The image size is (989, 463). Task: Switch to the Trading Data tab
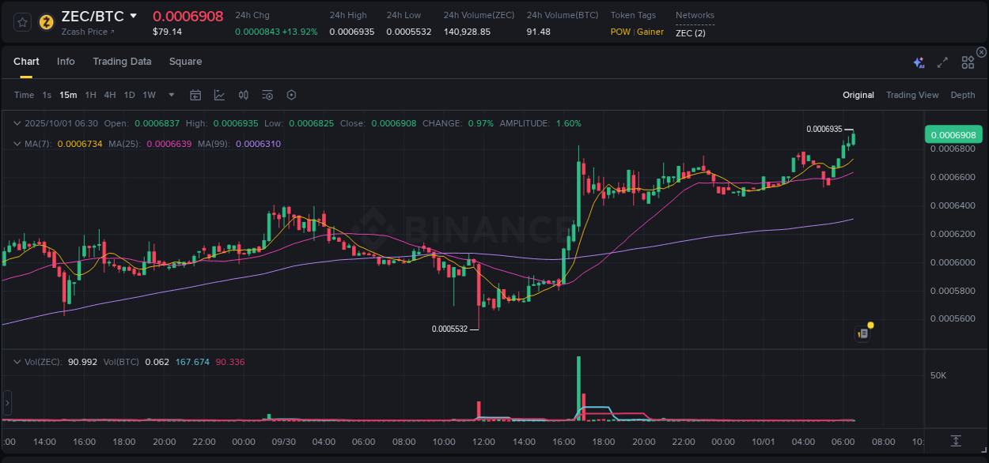[122, 62]
